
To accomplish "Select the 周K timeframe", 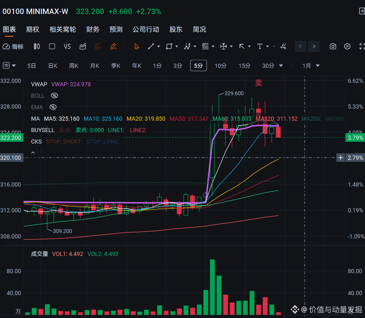I will pos(74,66).
